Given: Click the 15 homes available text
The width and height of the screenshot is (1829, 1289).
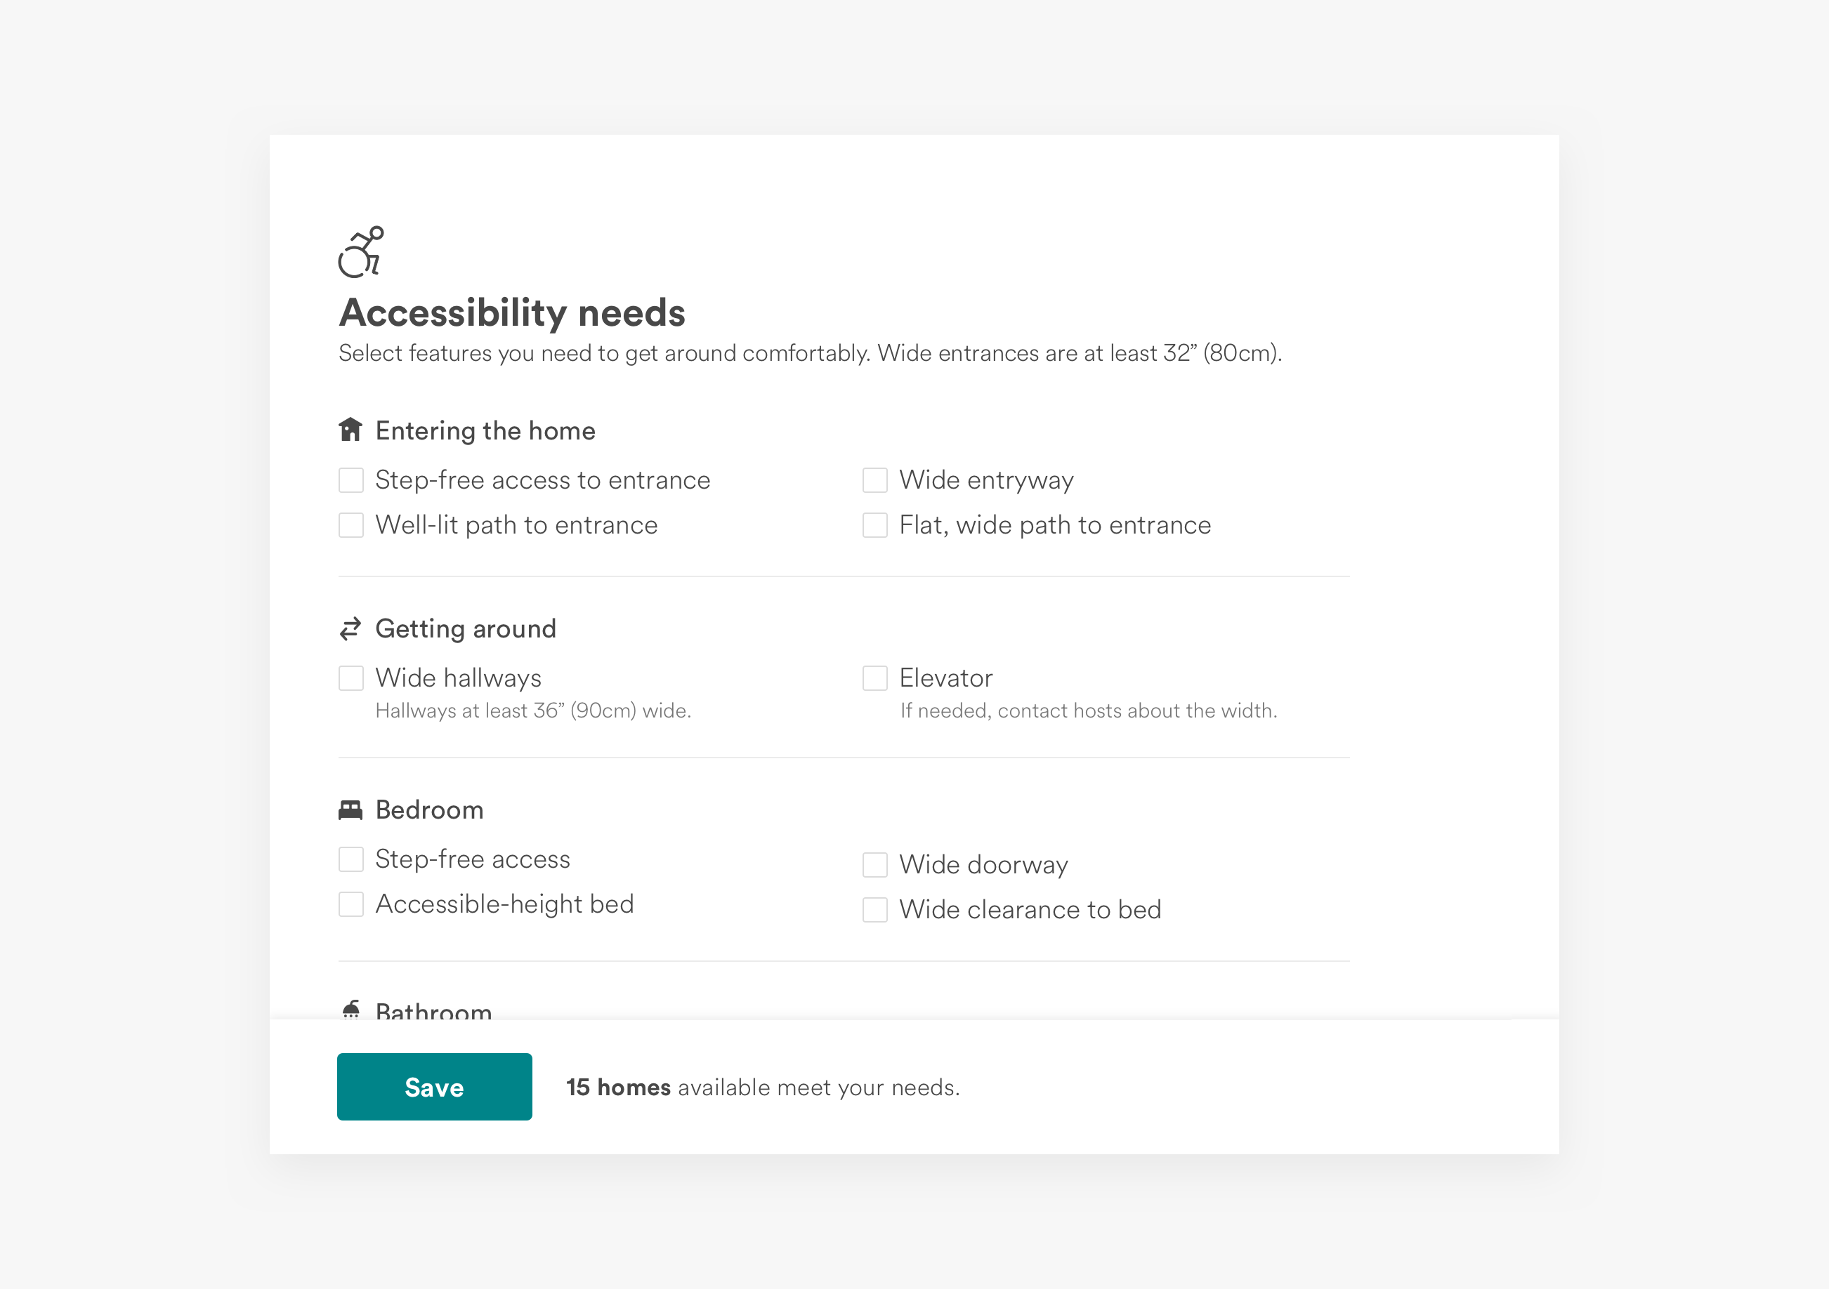Looking at the screenshot, I should pos(762,1088).
